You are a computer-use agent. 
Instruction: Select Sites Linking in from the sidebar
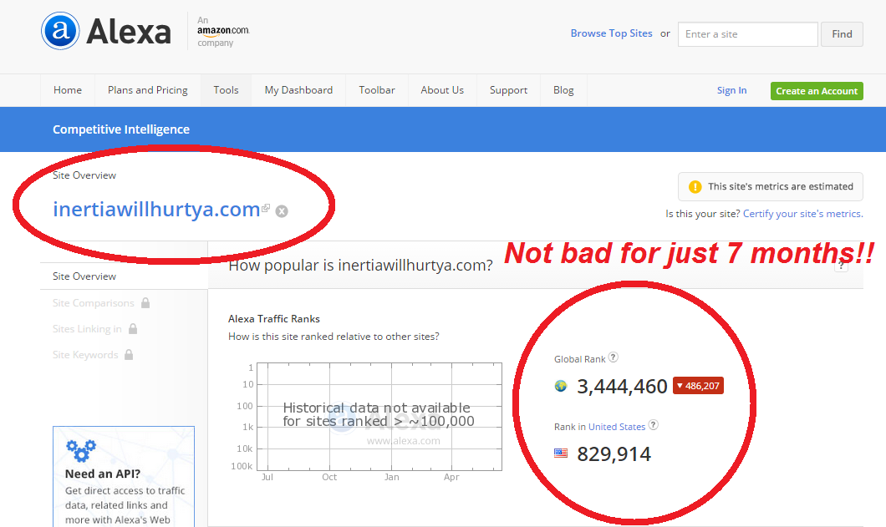87,329
